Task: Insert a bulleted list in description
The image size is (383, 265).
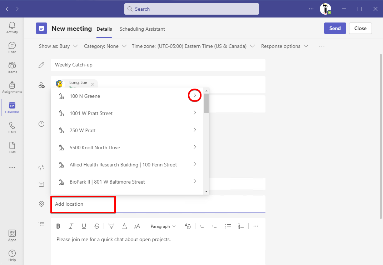Action: point(228,226)
